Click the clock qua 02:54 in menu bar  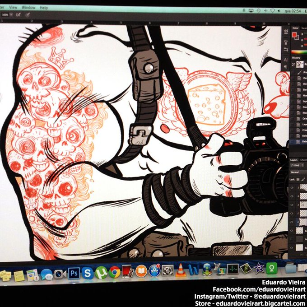293,11
